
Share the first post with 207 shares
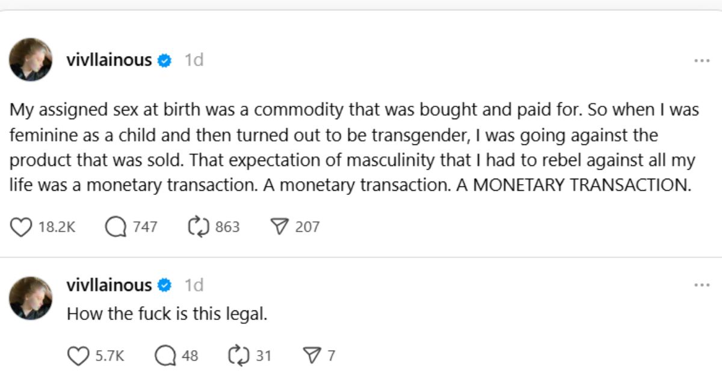pyautogui.click(x=278, y=227)
